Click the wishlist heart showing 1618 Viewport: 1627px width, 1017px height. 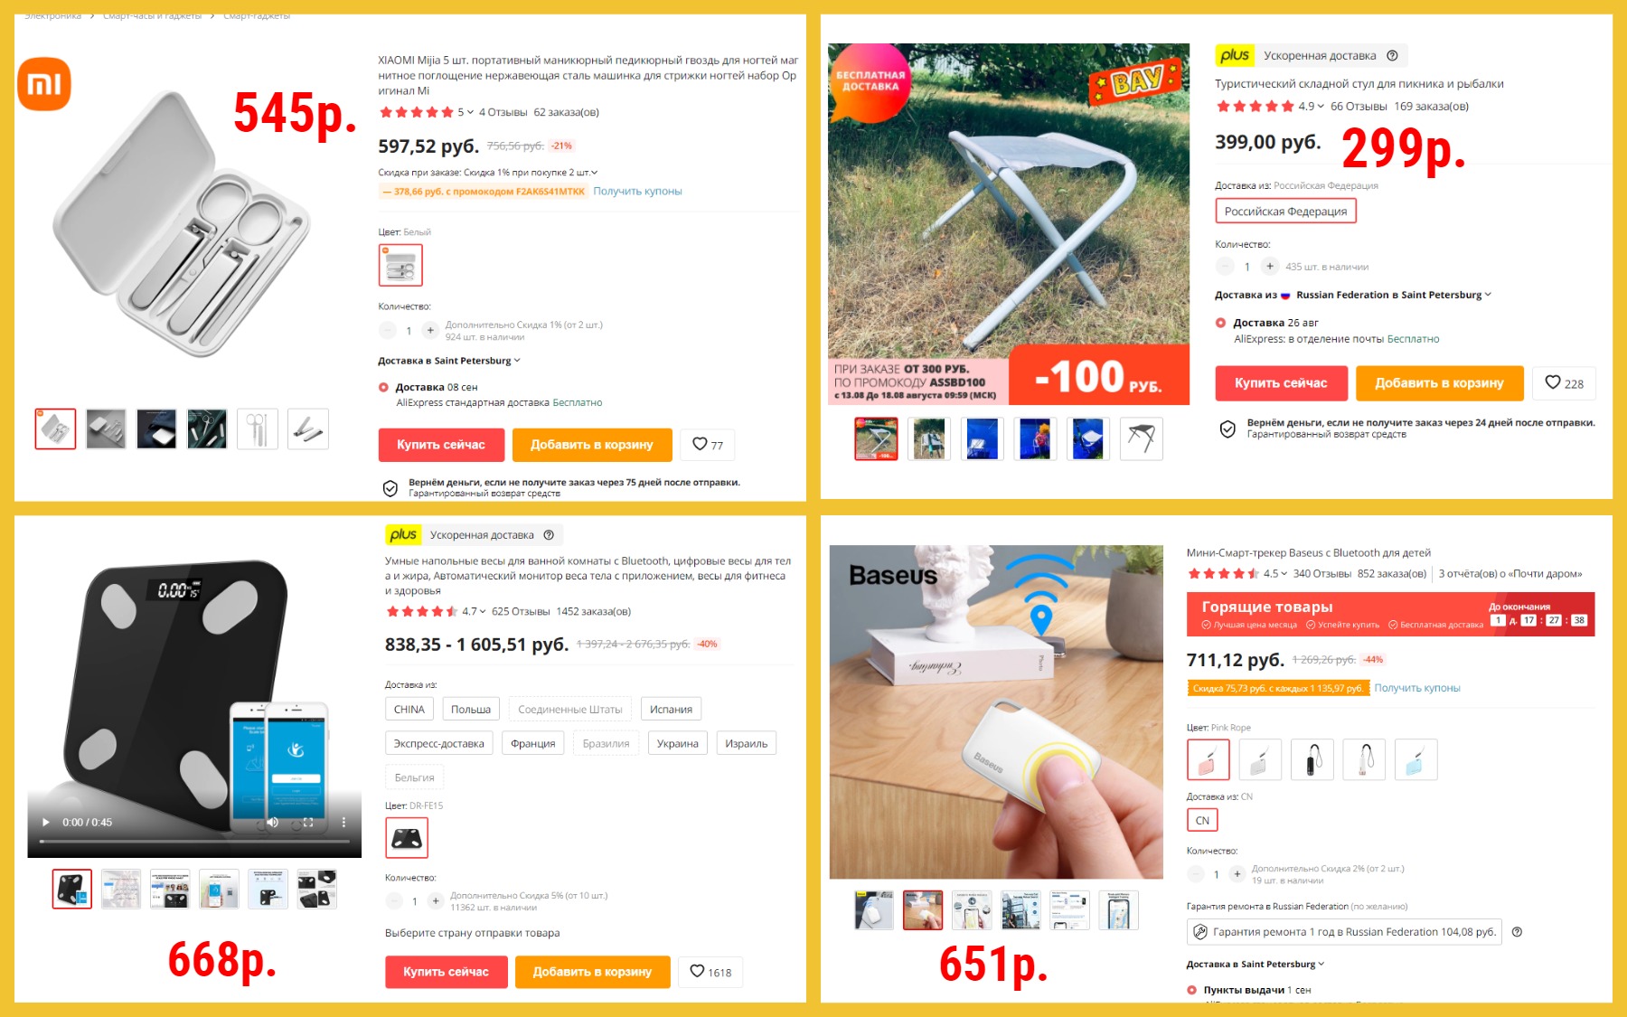point(710,972)
